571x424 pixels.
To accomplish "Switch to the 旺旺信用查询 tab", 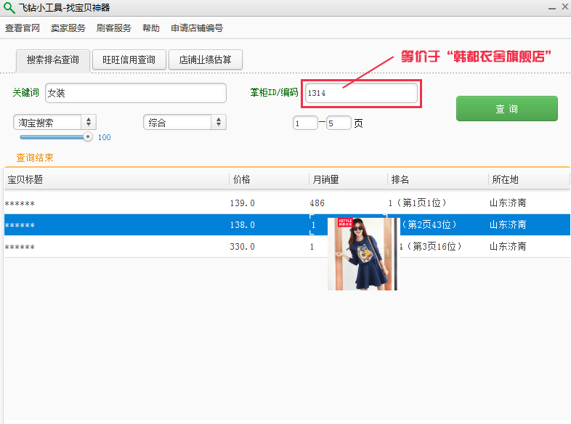I will 129,60.
